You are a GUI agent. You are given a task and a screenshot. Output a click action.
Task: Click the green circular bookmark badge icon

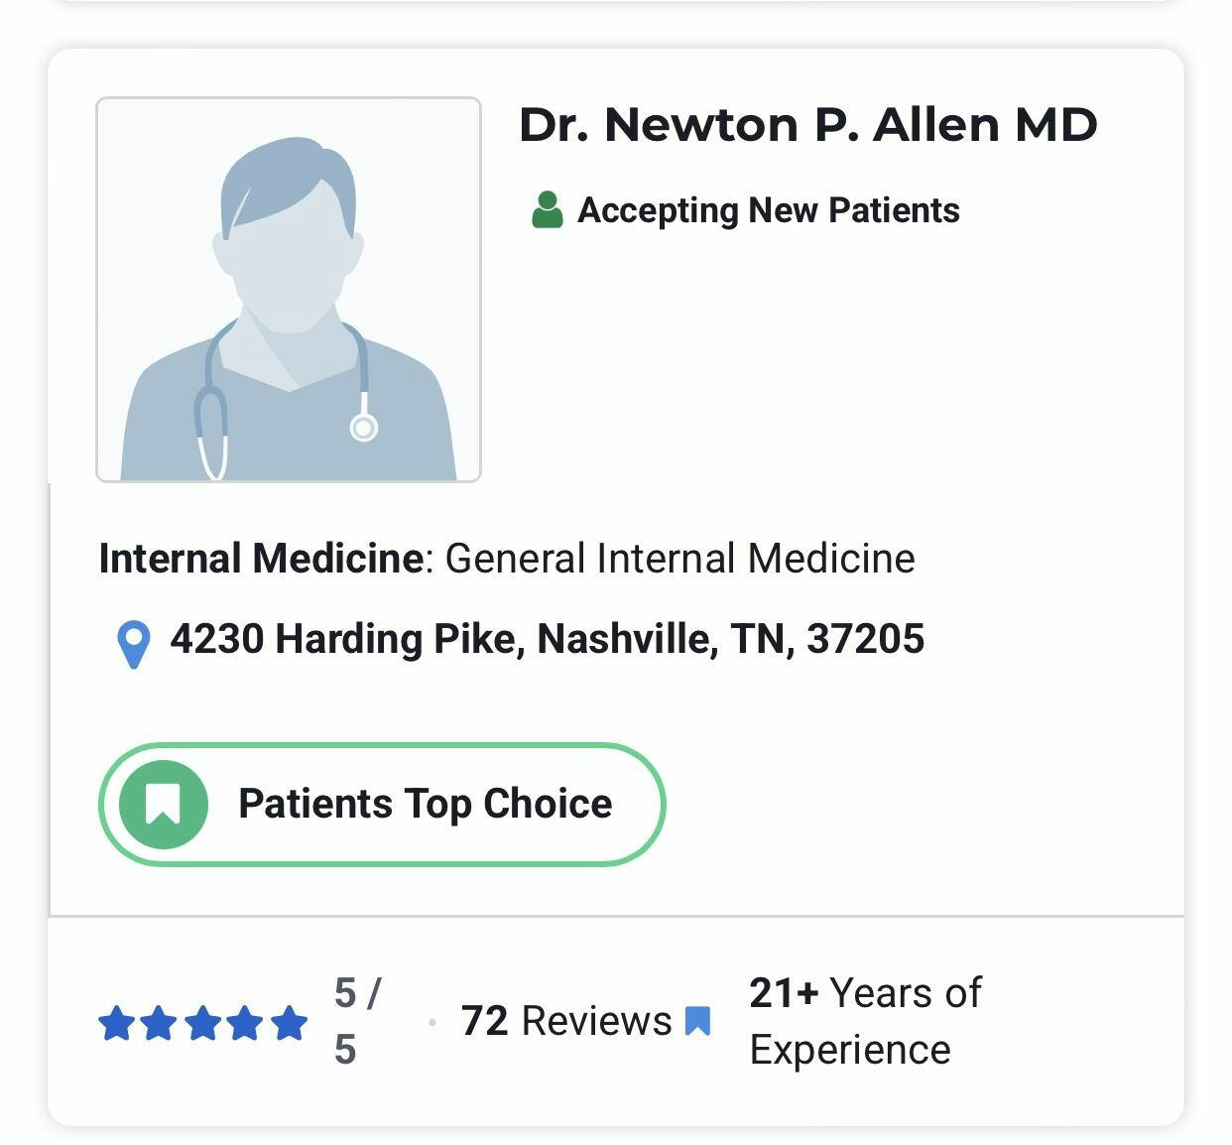(164, 804)
